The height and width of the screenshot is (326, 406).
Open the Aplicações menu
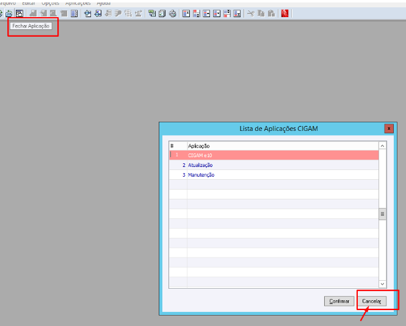[x=78, y=3]
